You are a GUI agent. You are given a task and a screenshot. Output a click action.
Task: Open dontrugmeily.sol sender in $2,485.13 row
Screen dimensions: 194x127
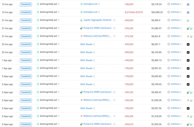click(x=48, y=60)
